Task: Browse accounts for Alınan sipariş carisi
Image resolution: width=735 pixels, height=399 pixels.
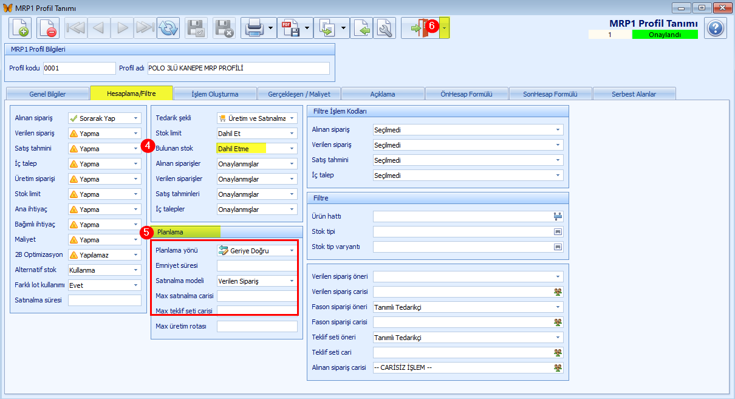Action: tap(558, 367)
